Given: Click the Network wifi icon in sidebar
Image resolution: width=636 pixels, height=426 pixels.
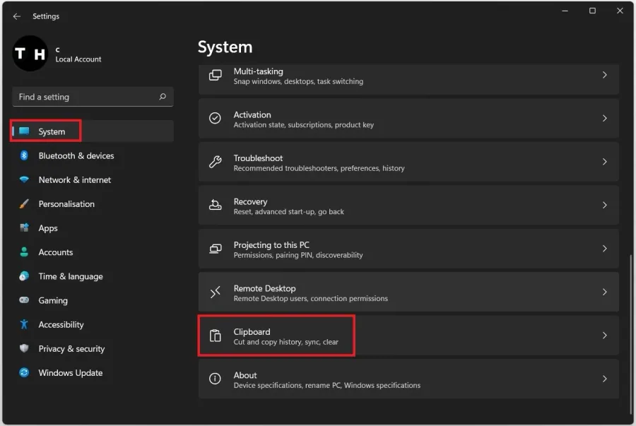Looking at the screenshot, I should 24,179.
